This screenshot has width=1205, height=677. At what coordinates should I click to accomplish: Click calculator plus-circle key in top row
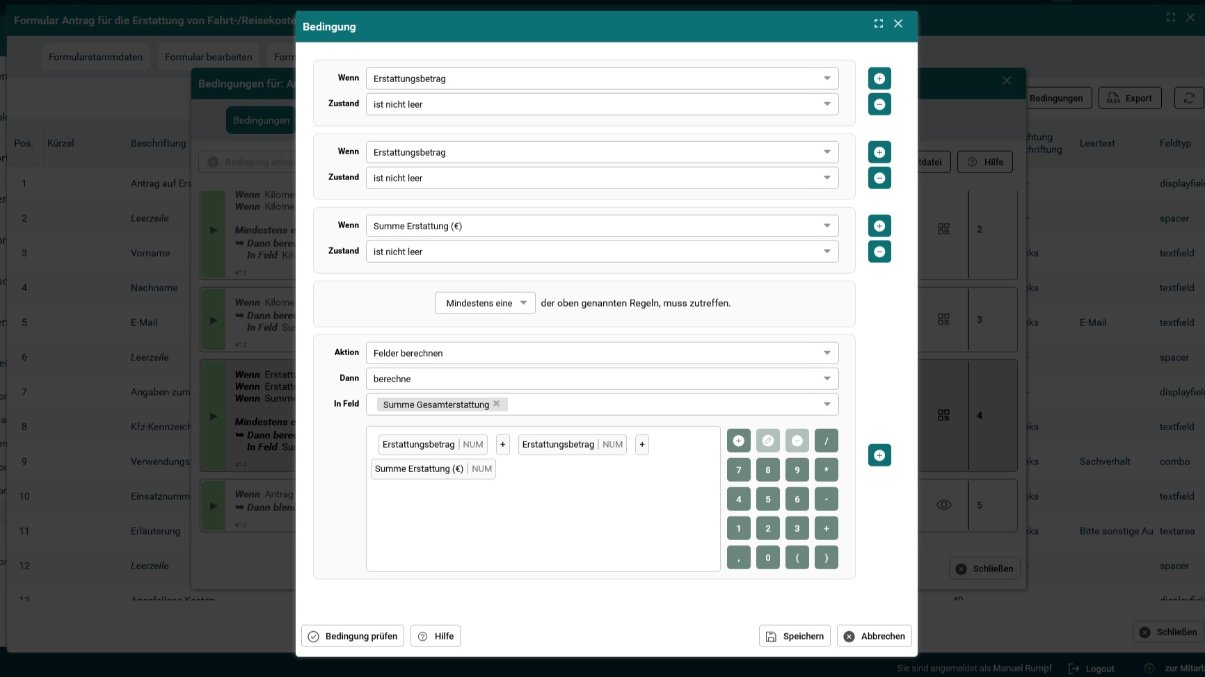tap(739, 441)
